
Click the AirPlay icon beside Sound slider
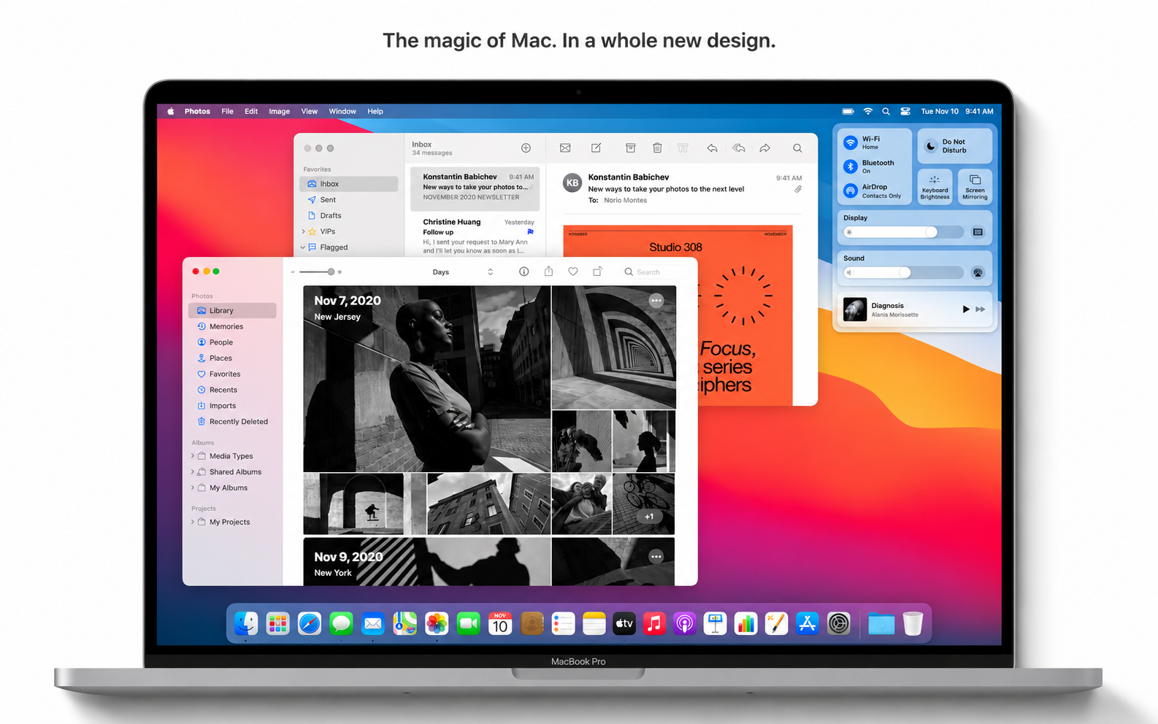pos(978,272)
